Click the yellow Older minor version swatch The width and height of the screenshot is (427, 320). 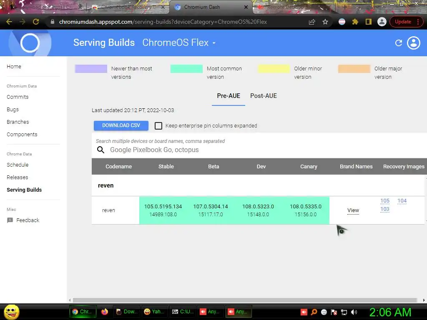pos(274,69)
